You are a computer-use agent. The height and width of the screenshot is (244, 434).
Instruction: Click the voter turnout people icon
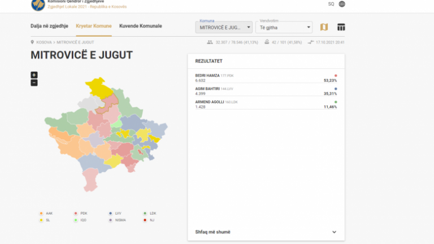[210, 42]
